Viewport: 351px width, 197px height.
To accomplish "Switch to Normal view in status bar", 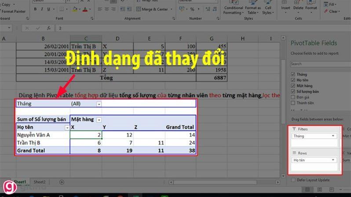I will pos(307,190).
